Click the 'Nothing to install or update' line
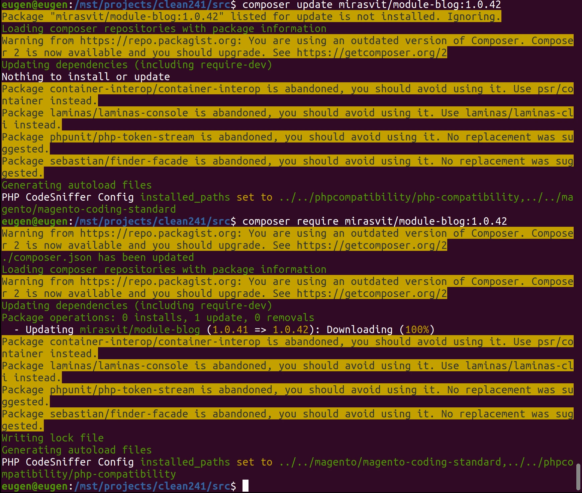Image resolution: width=582 pixels, height=493 pixels. 86,77
